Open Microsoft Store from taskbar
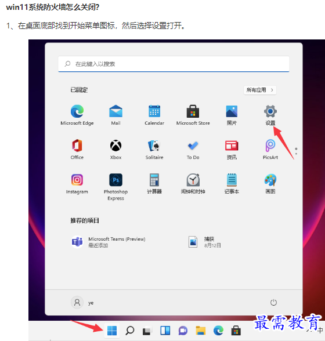The height and width of the screenshot is (341, 325). coord(236,331)
